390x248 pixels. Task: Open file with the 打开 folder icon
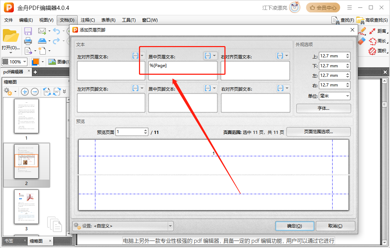[11, 36]
